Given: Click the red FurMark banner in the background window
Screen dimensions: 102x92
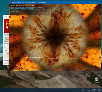Looking at the screenshot, I should pyautogui.click(x=7, y=26).
